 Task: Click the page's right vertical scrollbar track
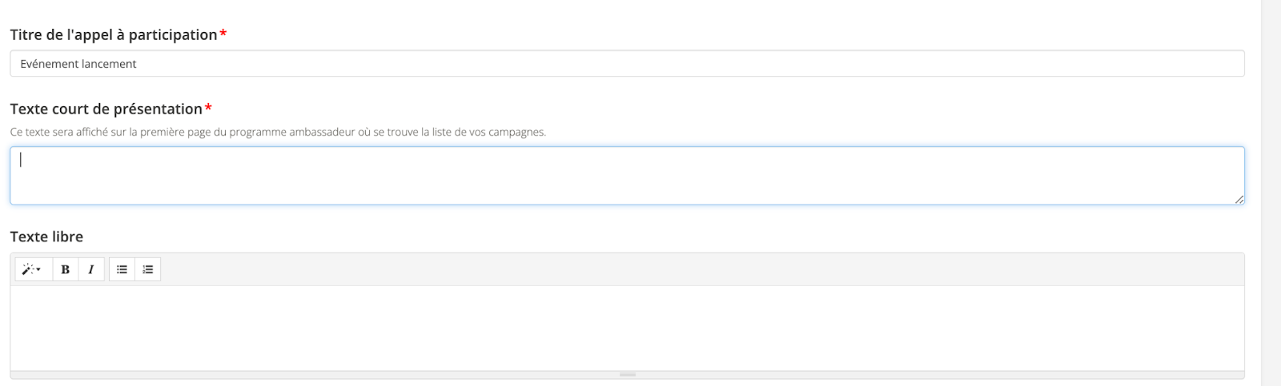(1271, 192)
